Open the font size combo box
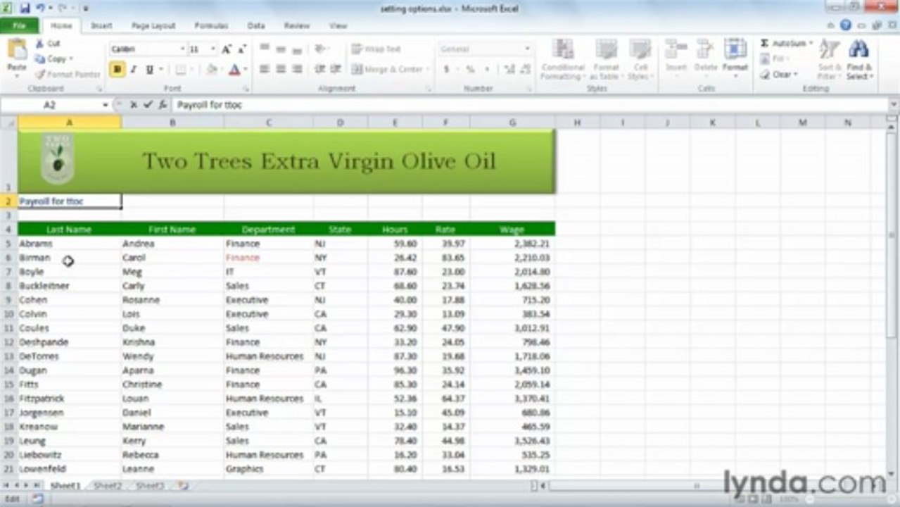This screenshot has width=900, height=507. [x=203, y=49]
